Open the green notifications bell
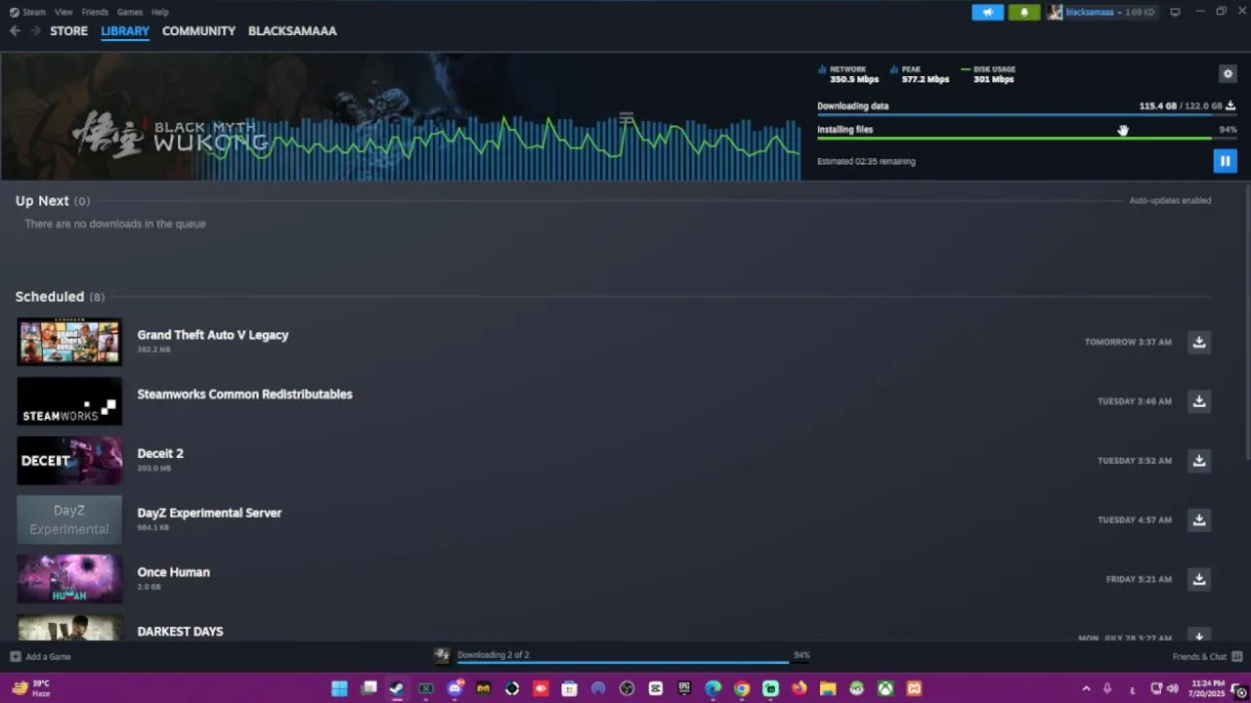The height and width of the screenshot is (703, 1251). coord(1024,12)
